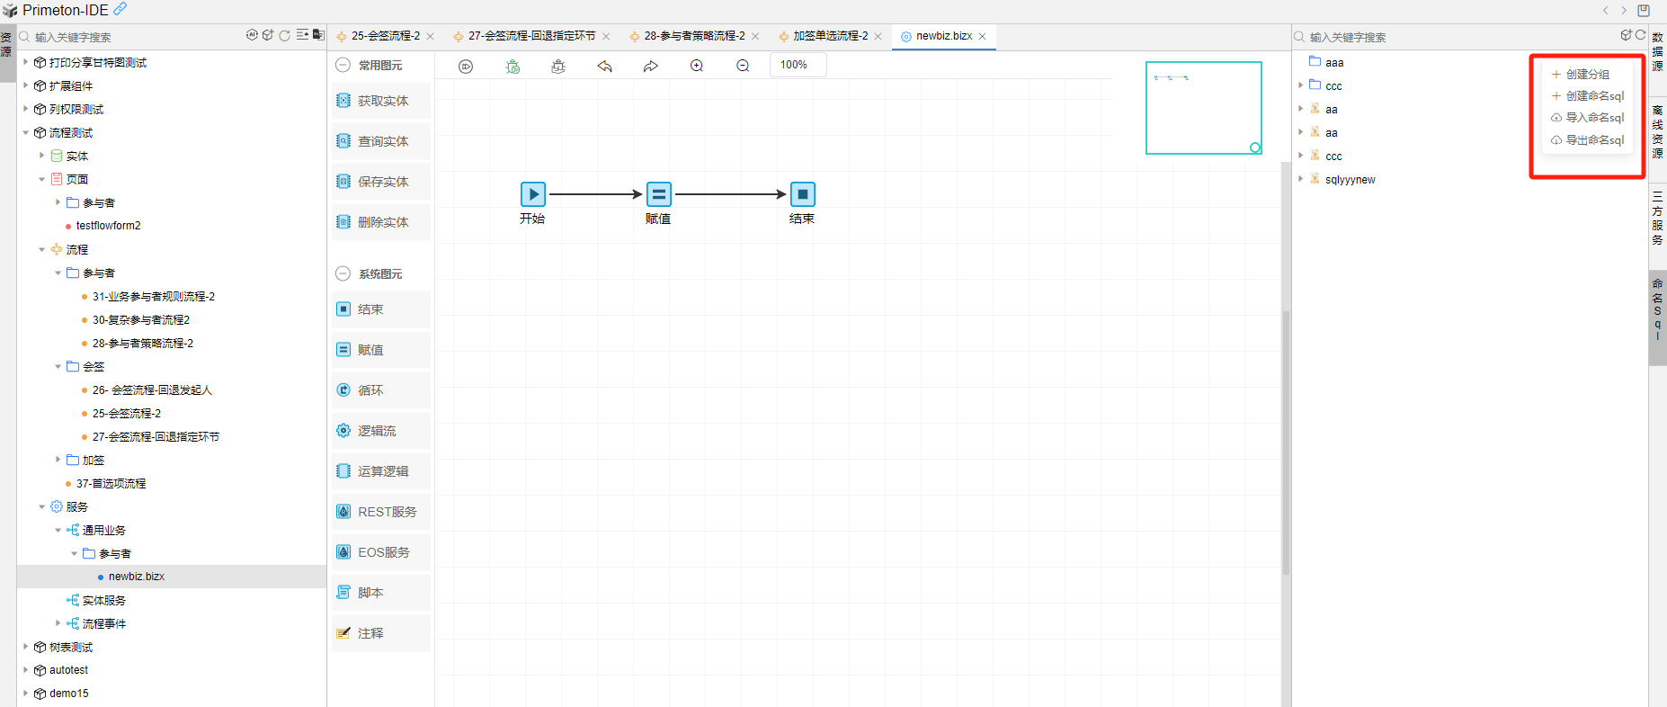Screen dimensions: 1667x707
Task: Click the canvas vertical scrollbar
Action: [x=1286, y=441]
